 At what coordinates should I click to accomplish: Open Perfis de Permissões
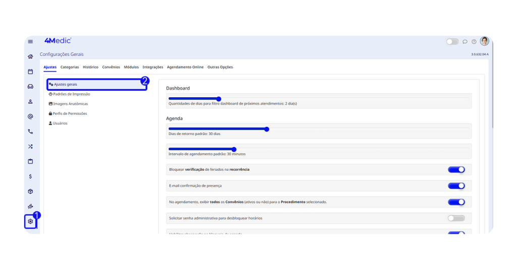(x=68, y=113)
